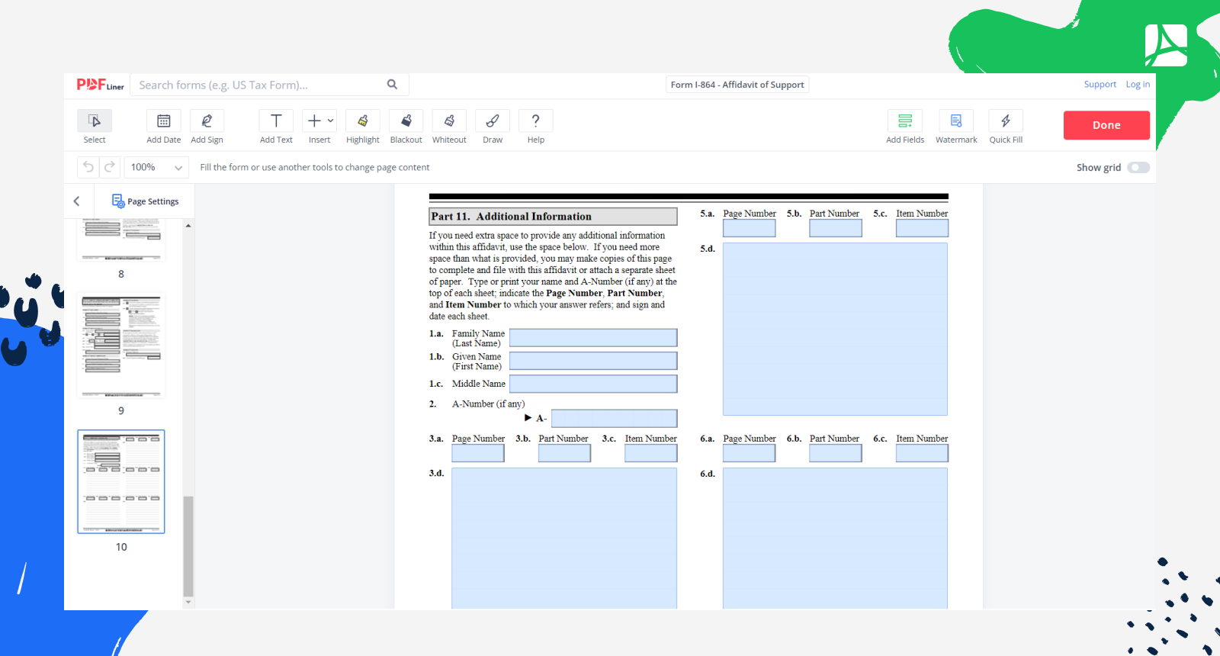The width and height of the screenshot is (1220, 656).
Task: Click the thumbnail scrollbar up arrow
Action: tap(188, 225)
